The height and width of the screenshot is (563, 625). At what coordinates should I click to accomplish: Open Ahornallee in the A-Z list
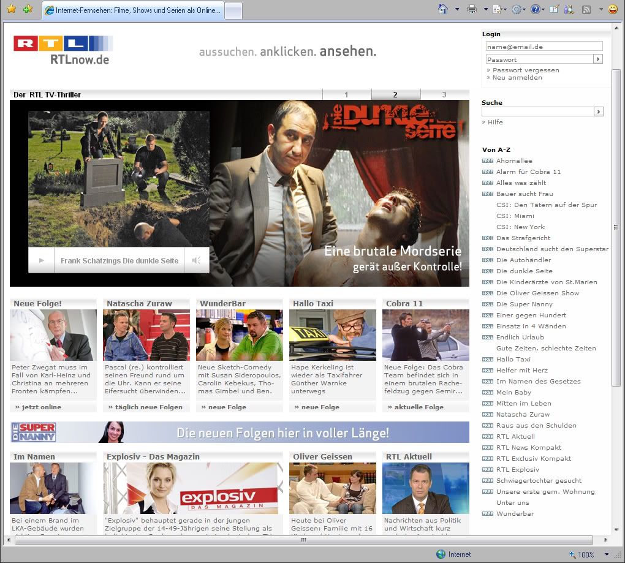pyautogui.click(x=514, y=161)
